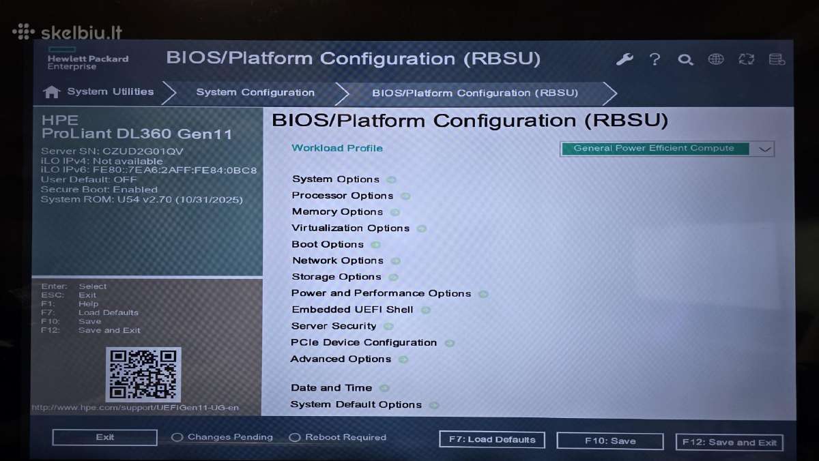Screen dimensions: 819x461
Task: Click arrow icon beside Server Security
Action: click(x=388, y=327)
